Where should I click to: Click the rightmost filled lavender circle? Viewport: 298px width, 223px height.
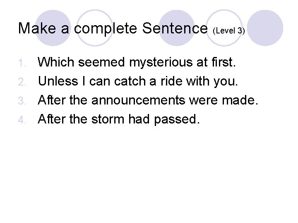[x=265, y=28]
